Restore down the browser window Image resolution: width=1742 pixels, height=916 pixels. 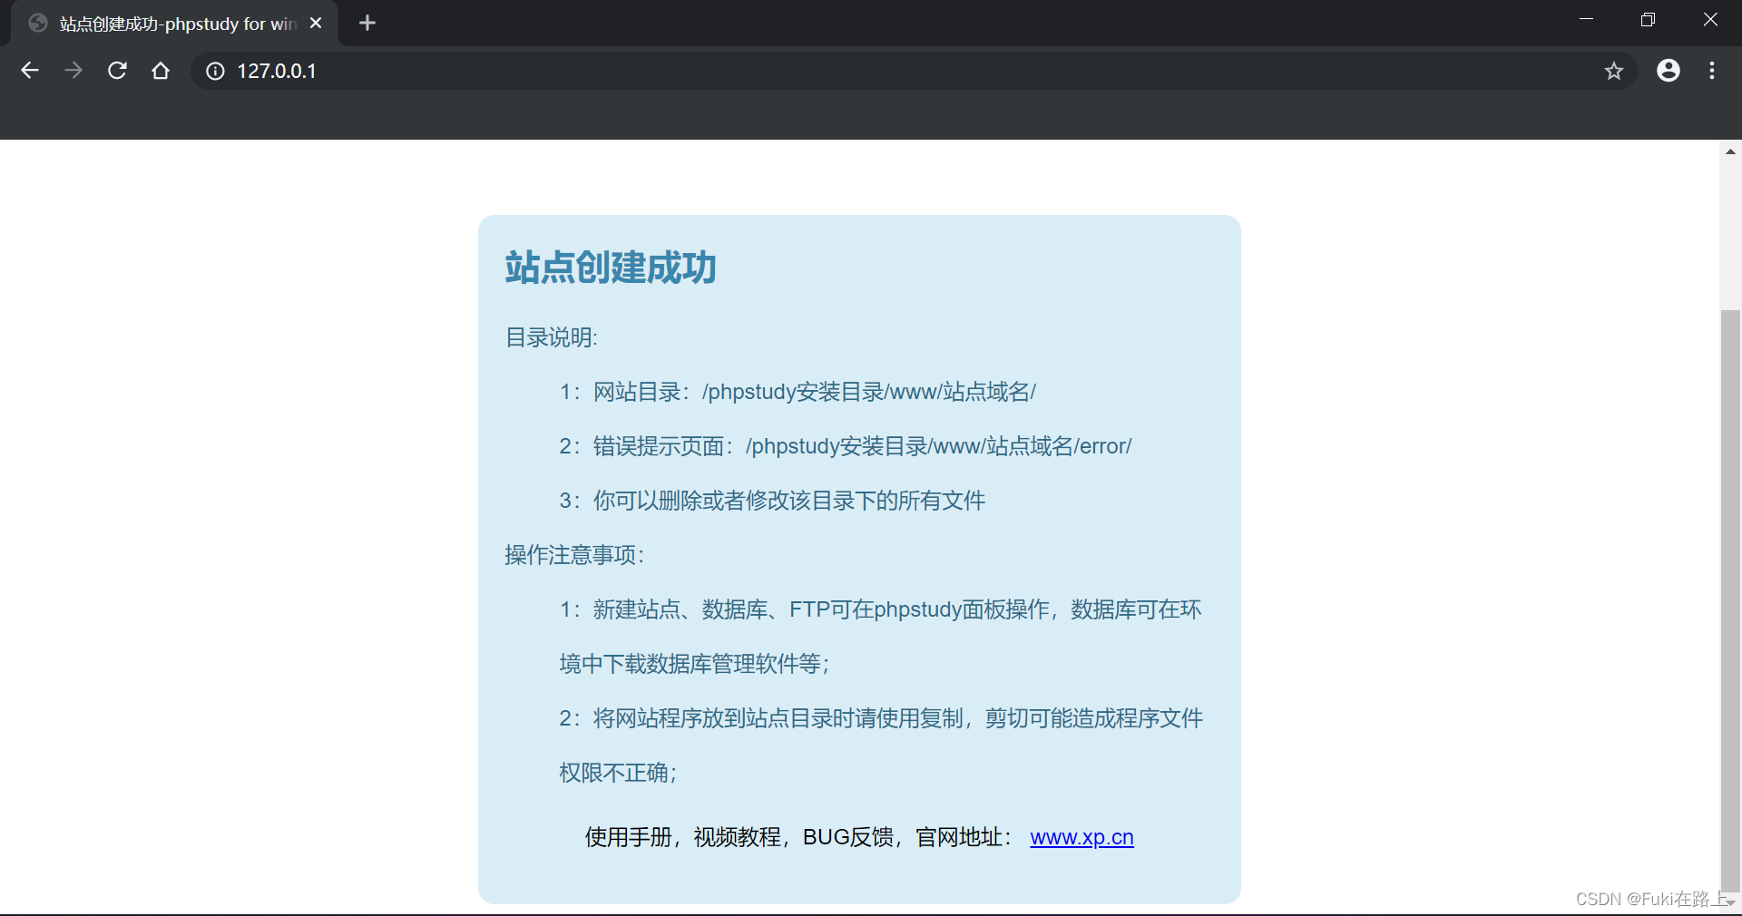coord(1648,20)
